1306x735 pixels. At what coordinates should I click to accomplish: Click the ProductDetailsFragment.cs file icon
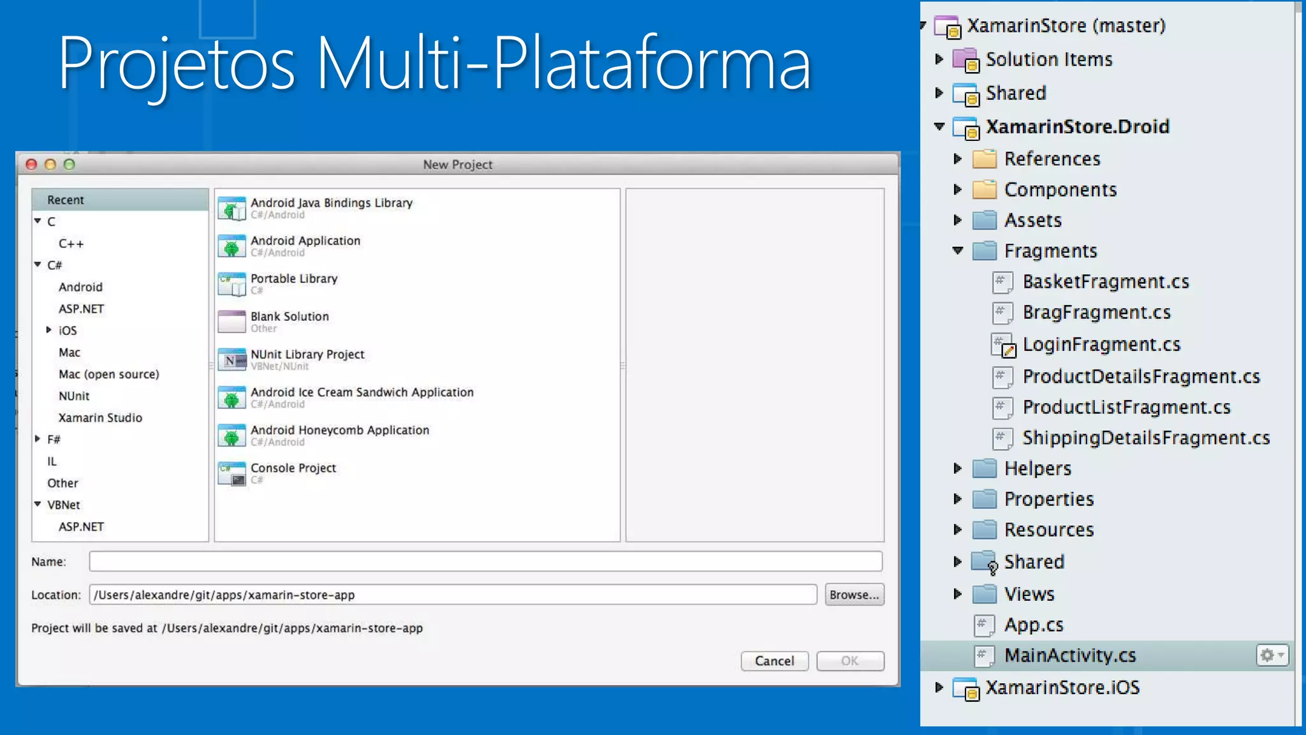click(x=1002, y=376)
